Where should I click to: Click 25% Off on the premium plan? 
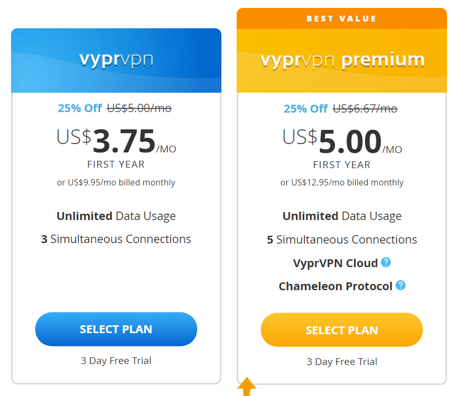click(306, 109)
